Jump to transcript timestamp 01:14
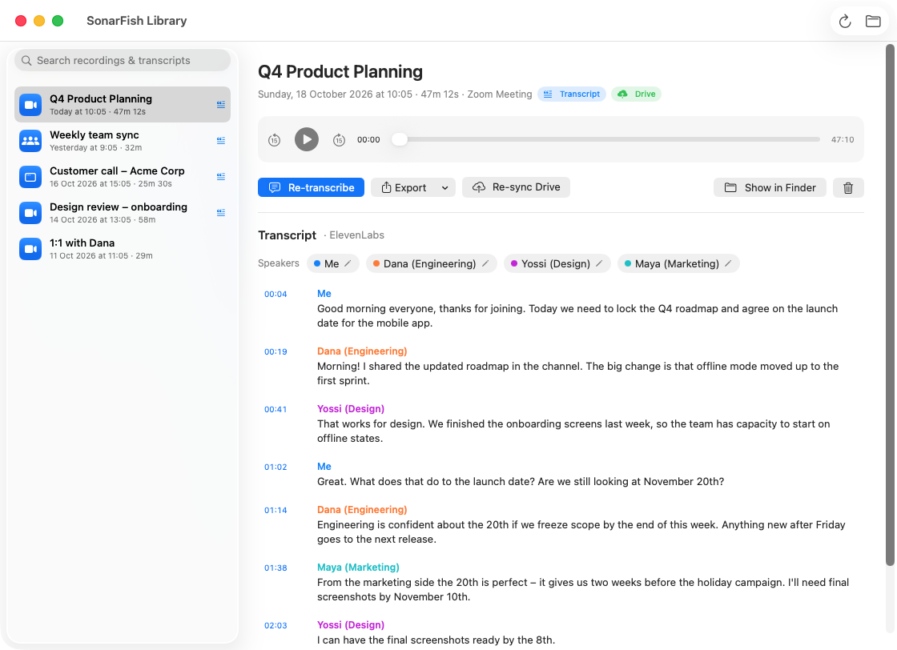Image resolution: width=897 pixels, height=650 pixels. click(x=276, y=510)
